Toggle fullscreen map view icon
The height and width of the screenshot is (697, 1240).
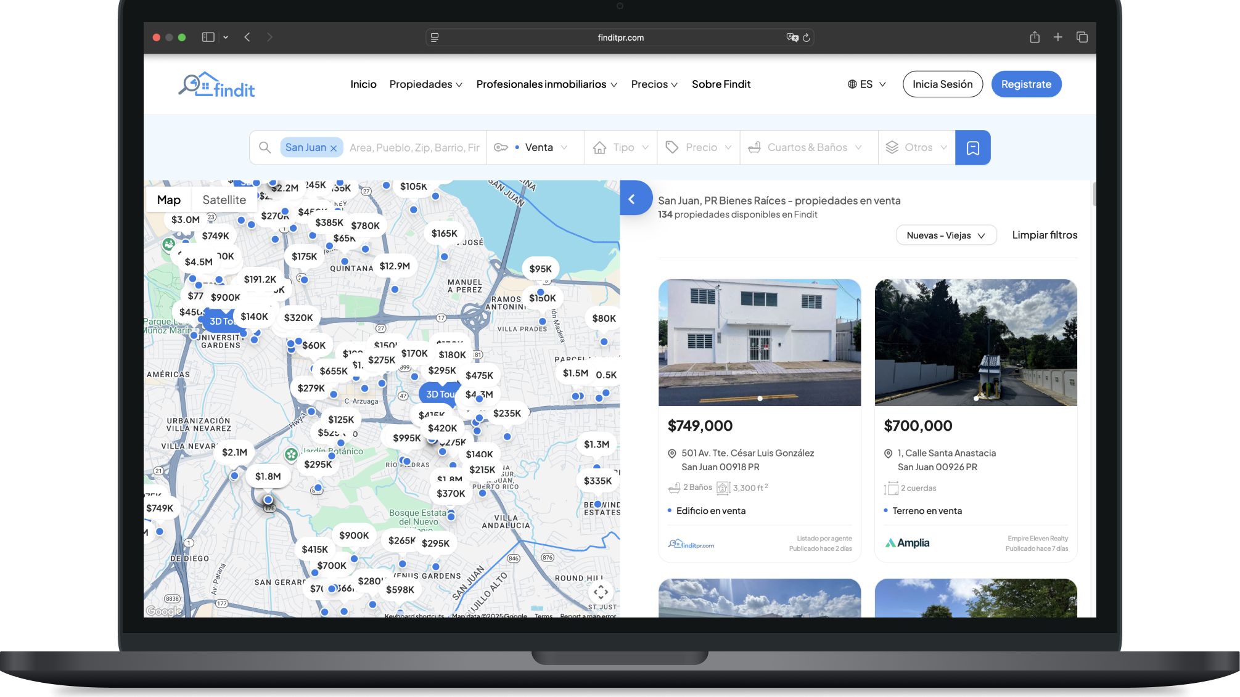(x=601, y=593)
